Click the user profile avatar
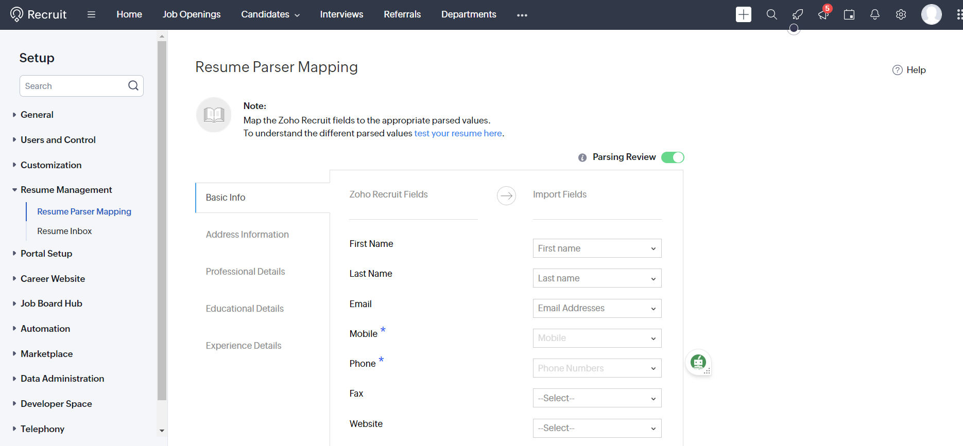This screenshot has height=446, width=963. coord(931,14)
